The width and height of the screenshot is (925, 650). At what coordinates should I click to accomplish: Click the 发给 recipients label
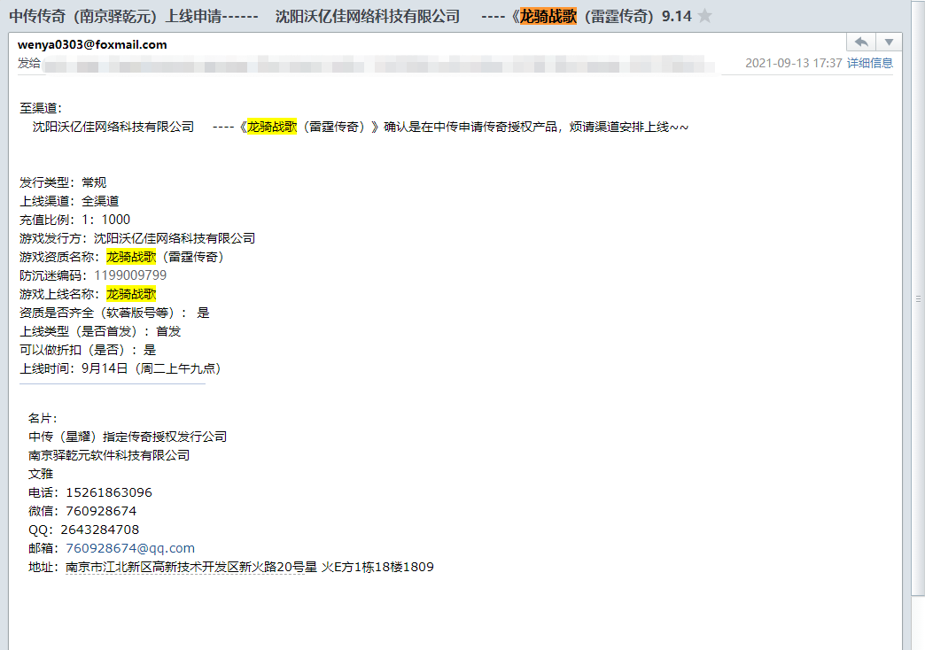pos(29,63)
